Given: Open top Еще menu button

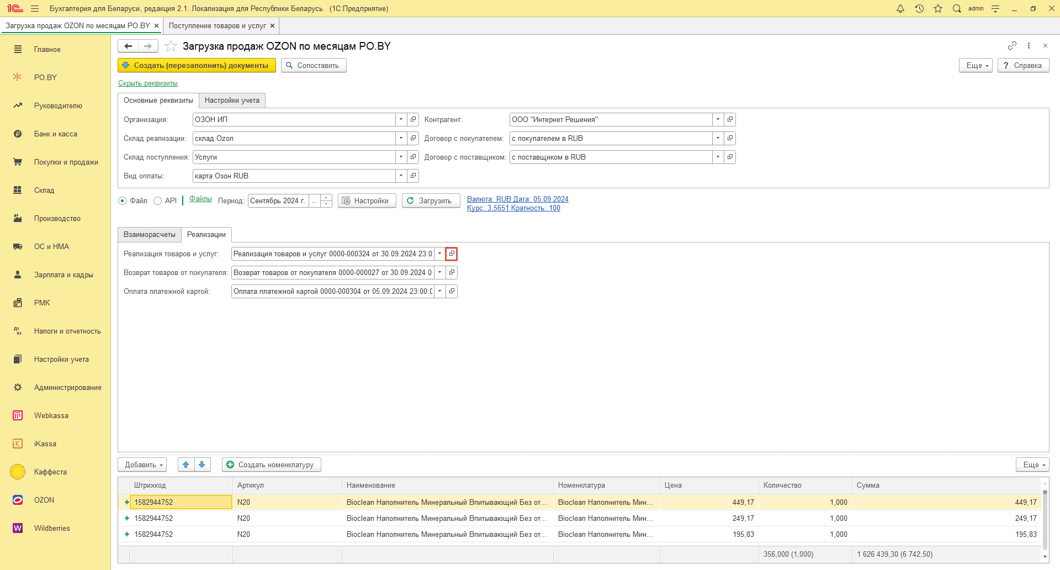Looking at the screenshot, I should point(976,65).
